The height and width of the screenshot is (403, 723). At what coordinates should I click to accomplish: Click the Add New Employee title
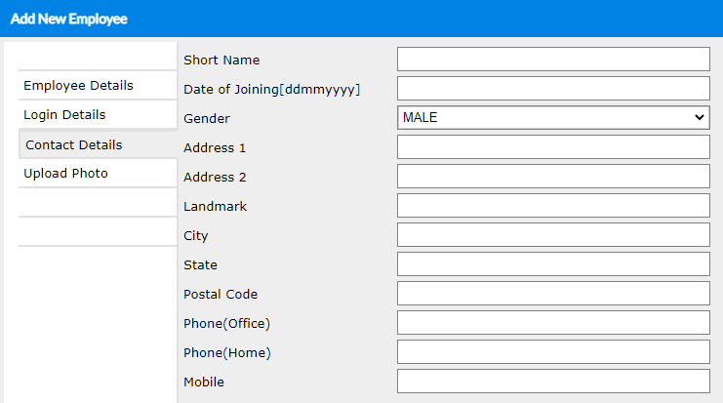tap(68, 19)
